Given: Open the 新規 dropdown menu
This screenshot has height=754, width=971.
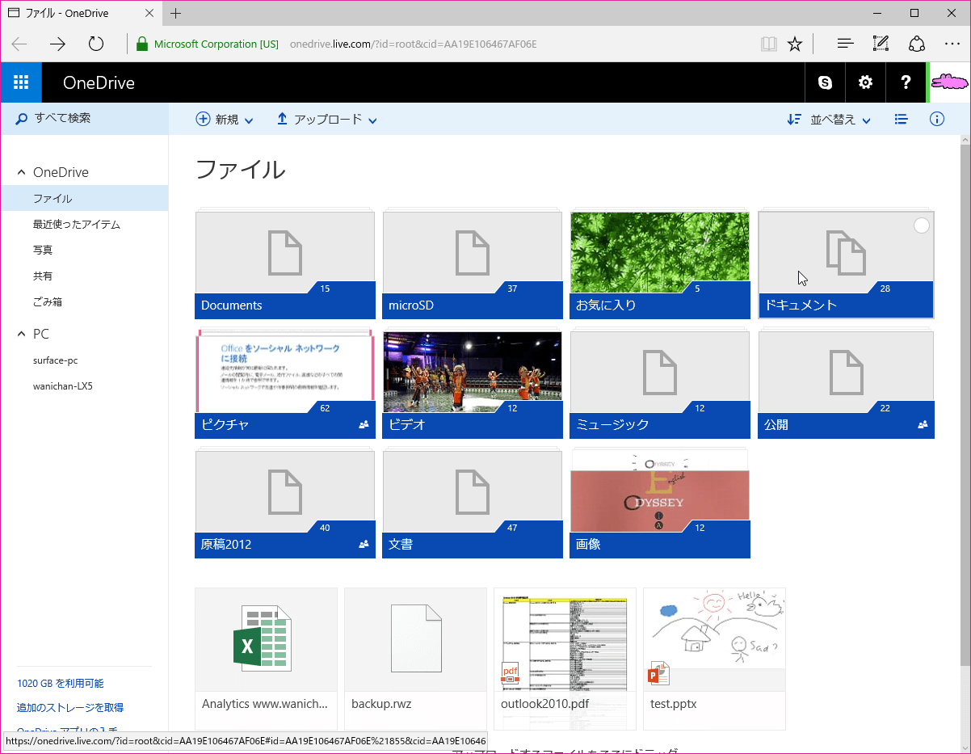Looking at the screenshot, I should tap(225, 120).
